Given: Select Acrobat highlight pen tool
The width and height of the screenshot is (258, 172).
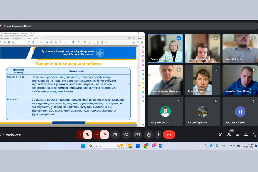Looking at the screenshot, I should click(x=89, y=42).
